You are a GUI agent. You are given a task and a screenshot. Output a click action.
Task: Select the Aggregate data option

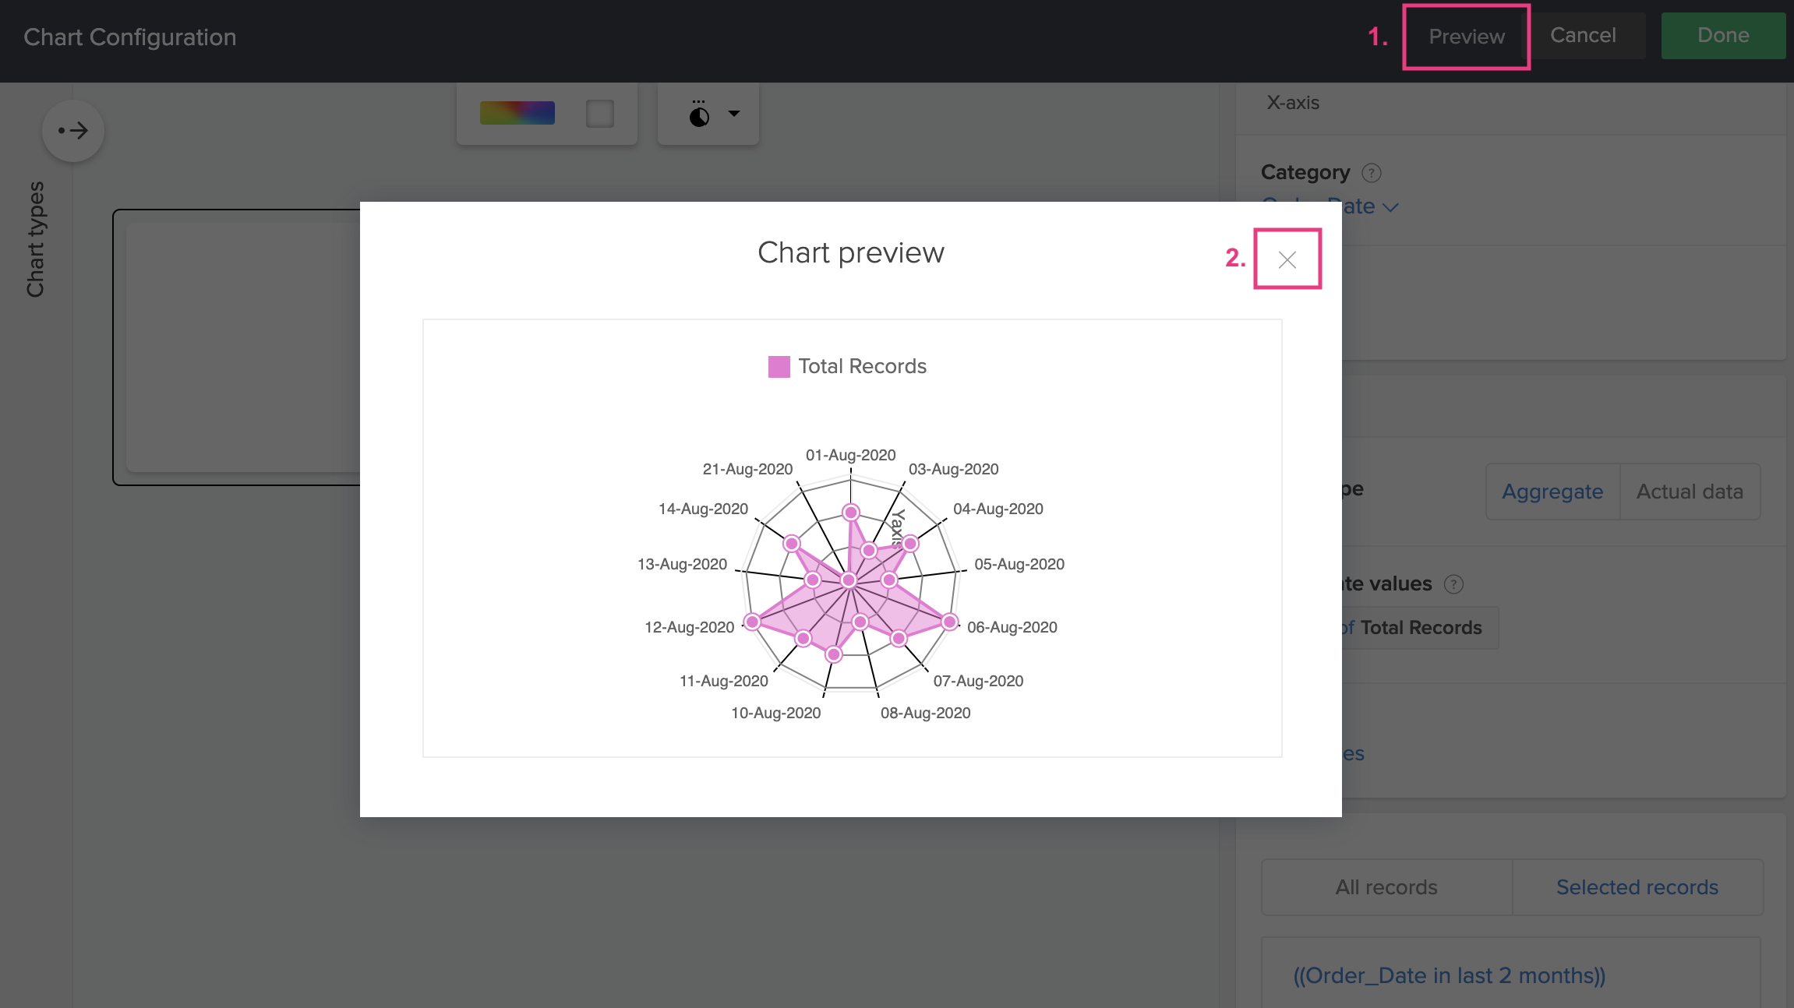tap(1552, 492)
